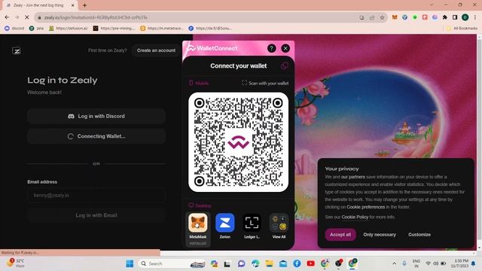
Task: Open the All Bookmarks folder
Action: point(462,29)
